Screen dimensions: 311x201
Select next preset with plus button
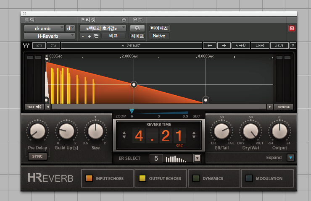(90, 36)
